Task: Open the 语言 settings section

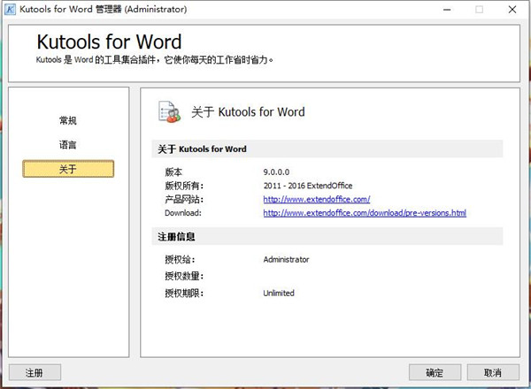Action: click(68, 144)
